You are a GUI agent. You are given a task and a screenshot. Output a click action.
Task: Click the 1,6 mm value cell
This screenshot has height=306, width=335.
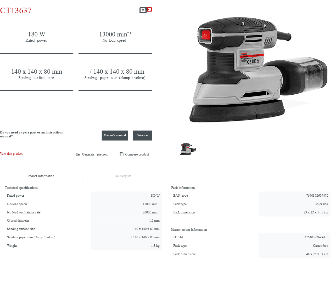click(x=154, y=221)
